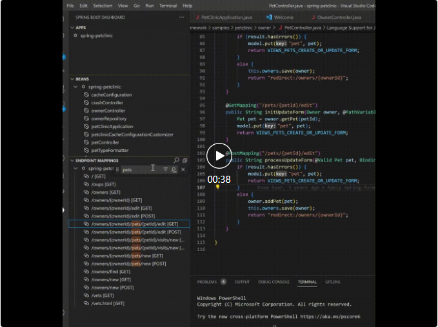Click 'PetController.java' in the breadcrumb path
Image resolution: width=438 pixels, height=327 pixels.
tap(303, 28)
